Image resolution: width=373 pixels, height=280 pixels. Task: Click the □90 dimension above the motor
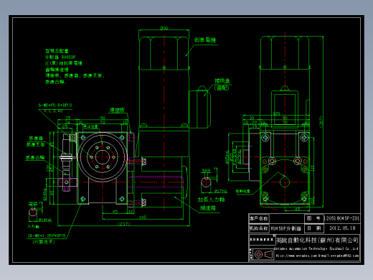point(164,28)
